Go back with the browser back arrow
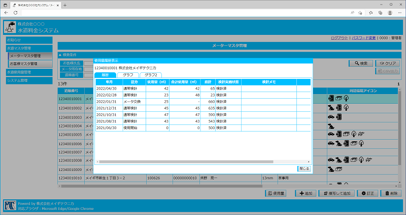406x215 pixels. pos(6,13)
